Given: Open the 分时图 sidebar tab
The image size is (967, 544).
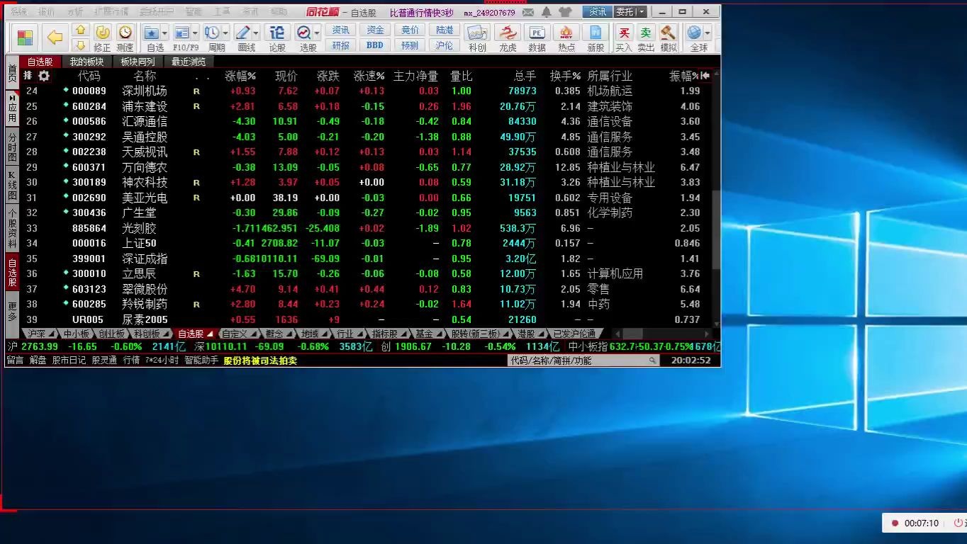Looking at the screenshot, I should tap(12, 146).
